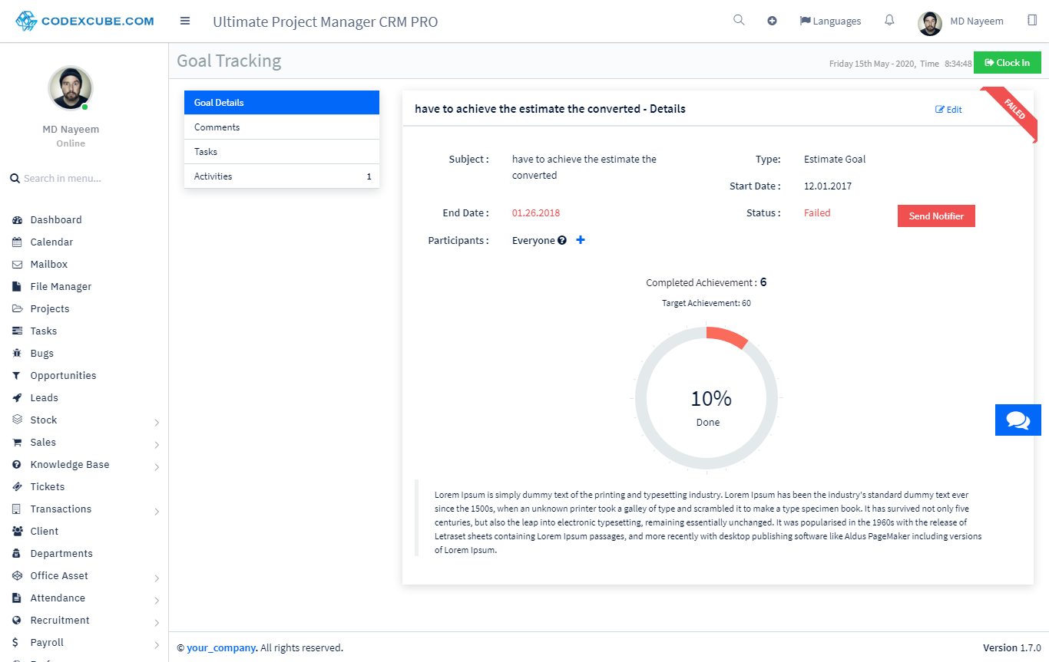Click the help icon beside Everyone
1049x662 pixels.
[x=562, y=241]
